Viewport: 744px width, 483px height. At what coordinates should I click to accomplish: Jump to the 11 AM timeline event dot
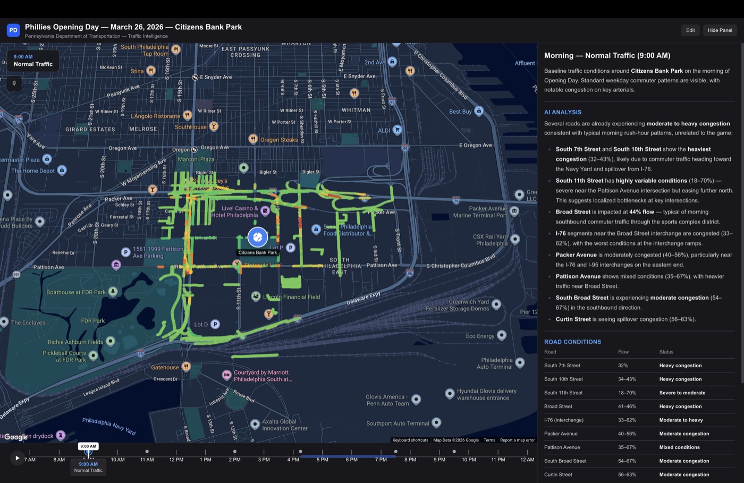tap(147, 452)
